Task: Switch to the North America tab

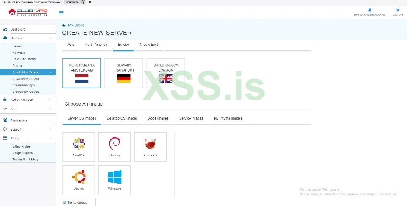Action: point(96,45)
